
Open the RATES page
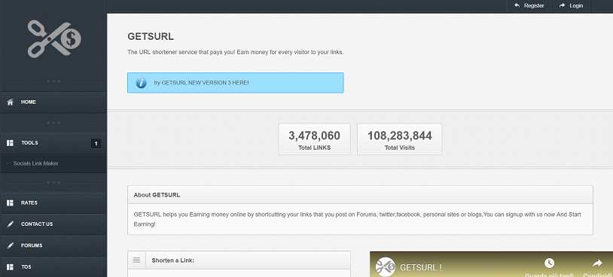pos(53,202)
